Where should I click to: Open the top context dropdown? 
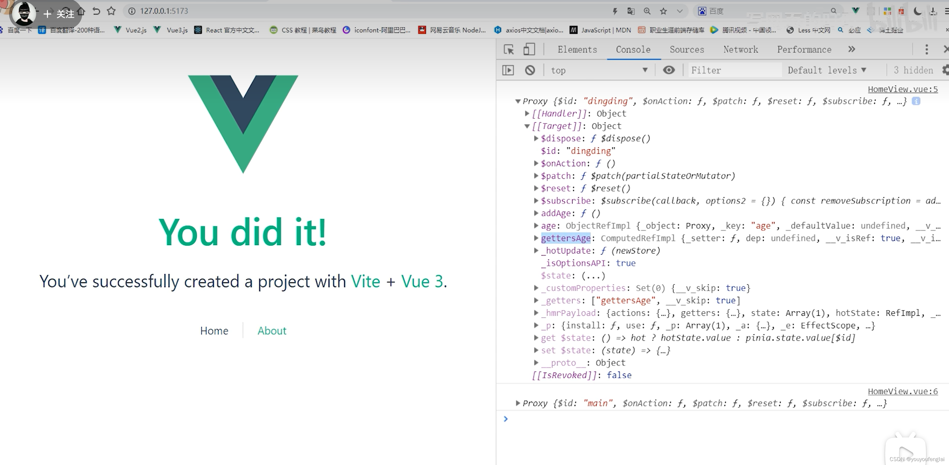coord(599,70)
